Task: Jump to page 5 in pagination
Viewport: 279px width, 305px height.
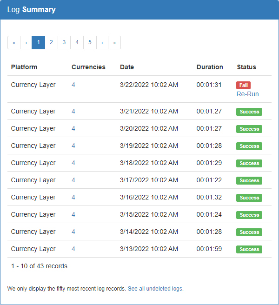Action: click(90, 43)
